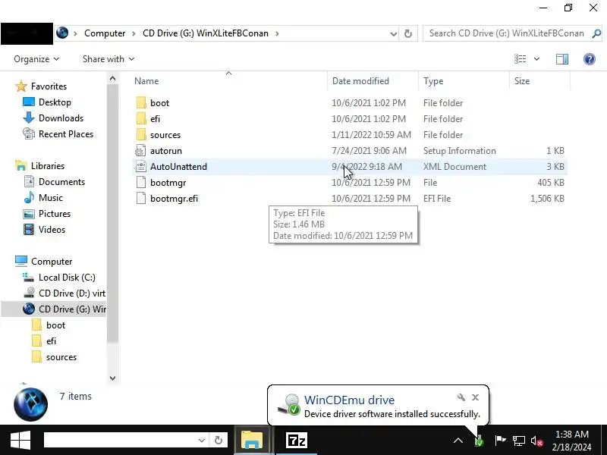The height and width of the screenshot is (455, 607).
Task: Open the Organize menu
Action: [x=36, y=59]
